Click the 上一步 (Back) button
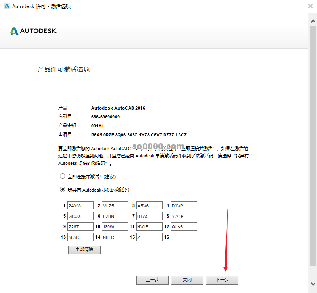 [x=152, y=280]
